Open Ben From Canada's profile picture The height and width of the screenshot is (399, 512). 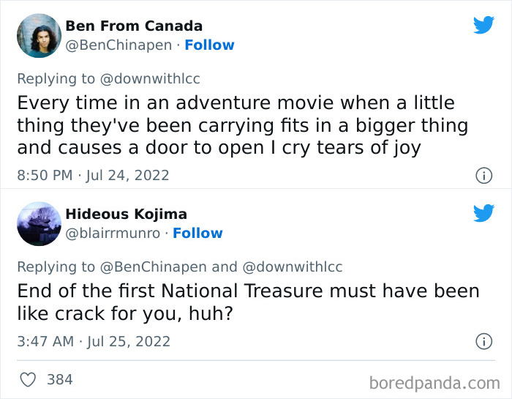39,35
